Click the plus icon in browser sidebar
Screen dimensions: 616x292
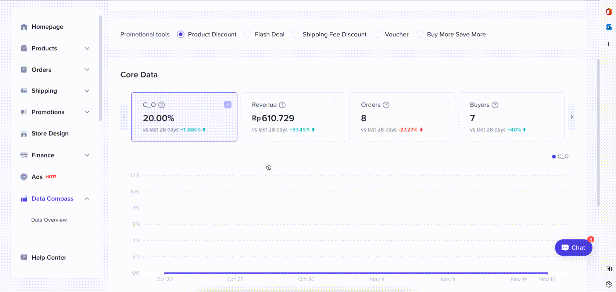click(x=608, y=44)
